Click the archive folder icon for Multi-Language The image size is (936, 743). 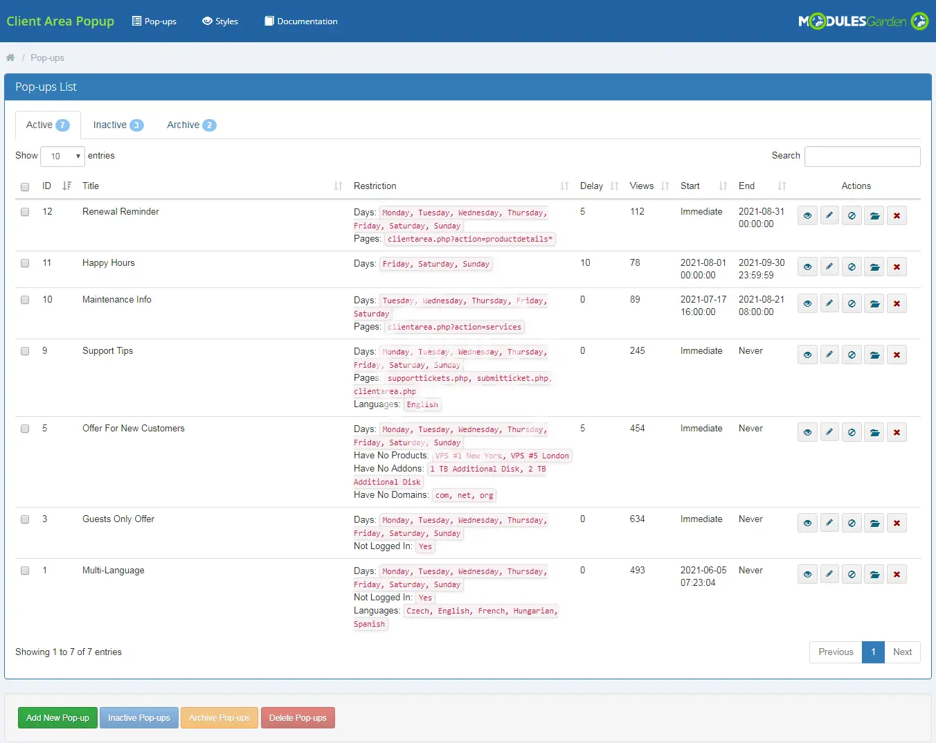(874, 575)
